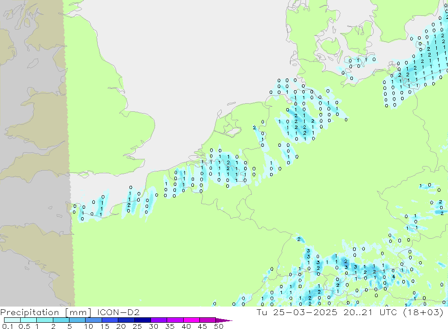Click the date '25-03-2025' text
Image resolution: width=448 pixels, height=329 pixels.
click(x=305, y=312)
